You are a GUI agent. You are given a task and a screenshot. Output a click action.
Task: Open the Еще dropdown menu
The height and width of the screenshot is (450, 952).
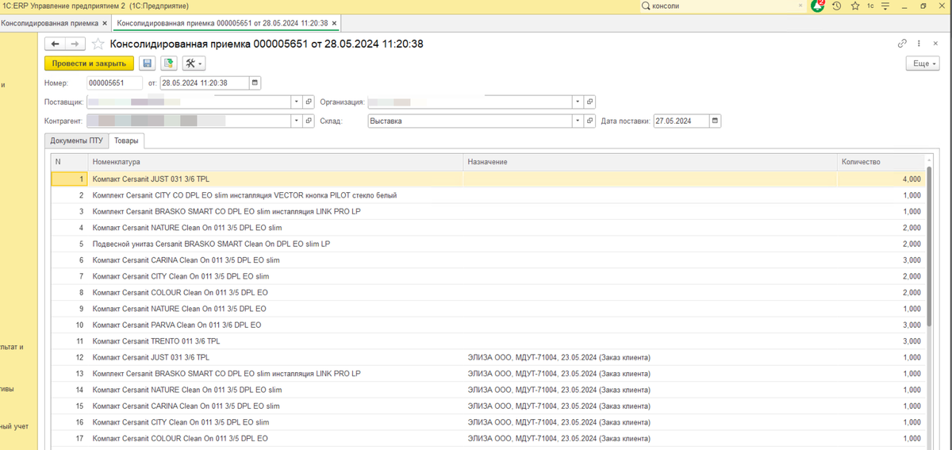923,63
